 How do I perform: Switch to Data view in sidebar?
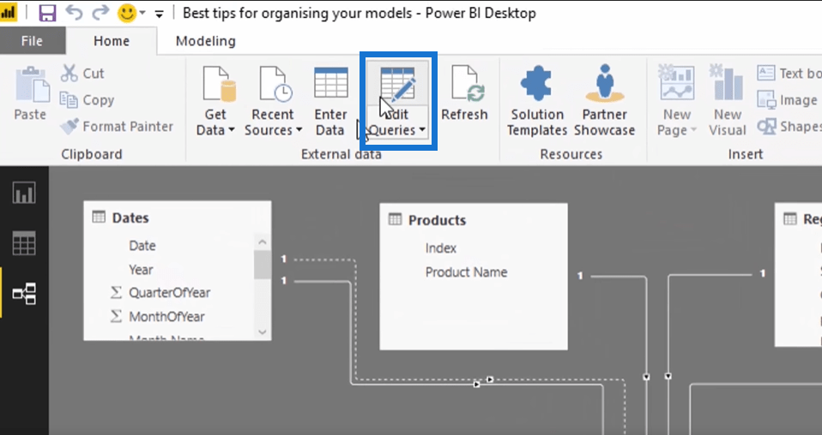24,243
